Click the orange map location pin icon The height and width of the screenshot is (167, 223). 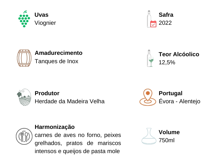[x=148, y=97]
